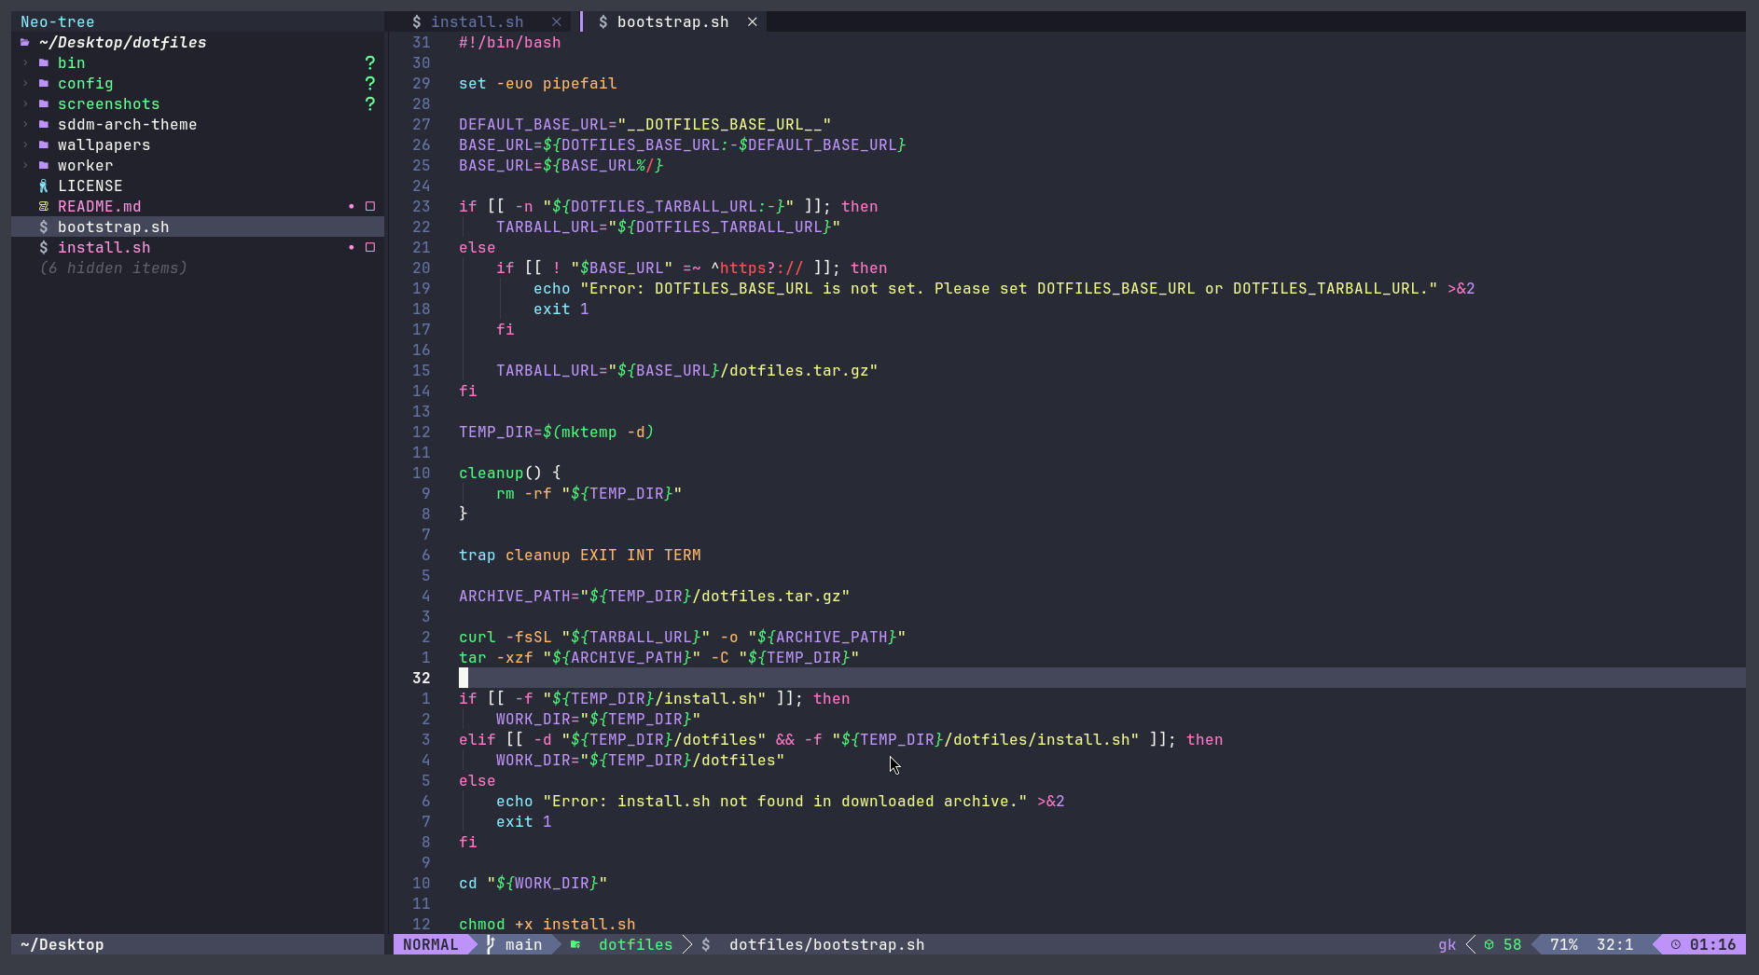
Task: Expand the sddm-arch-theme folder chevron
Action: point(25,125)
